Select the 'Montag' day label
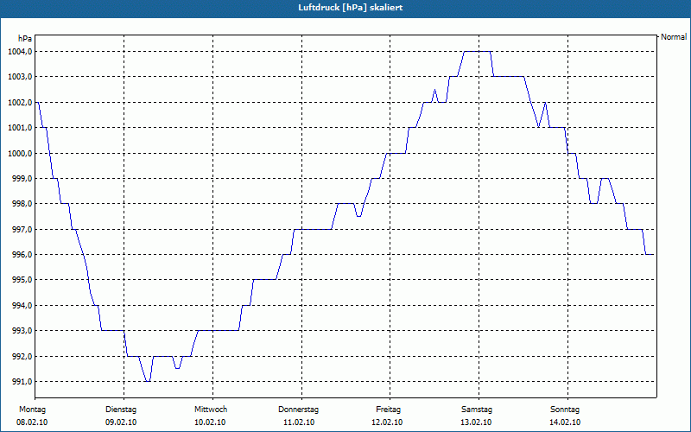This screenshot has width=691, height=432. (x=32, y=410)
